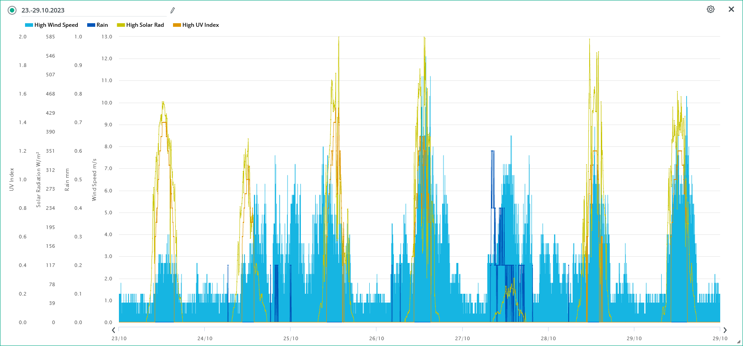Toggle High Solar Rad legend entry
This screenshot has height=346, width=743.
click(x=145, y=25)
